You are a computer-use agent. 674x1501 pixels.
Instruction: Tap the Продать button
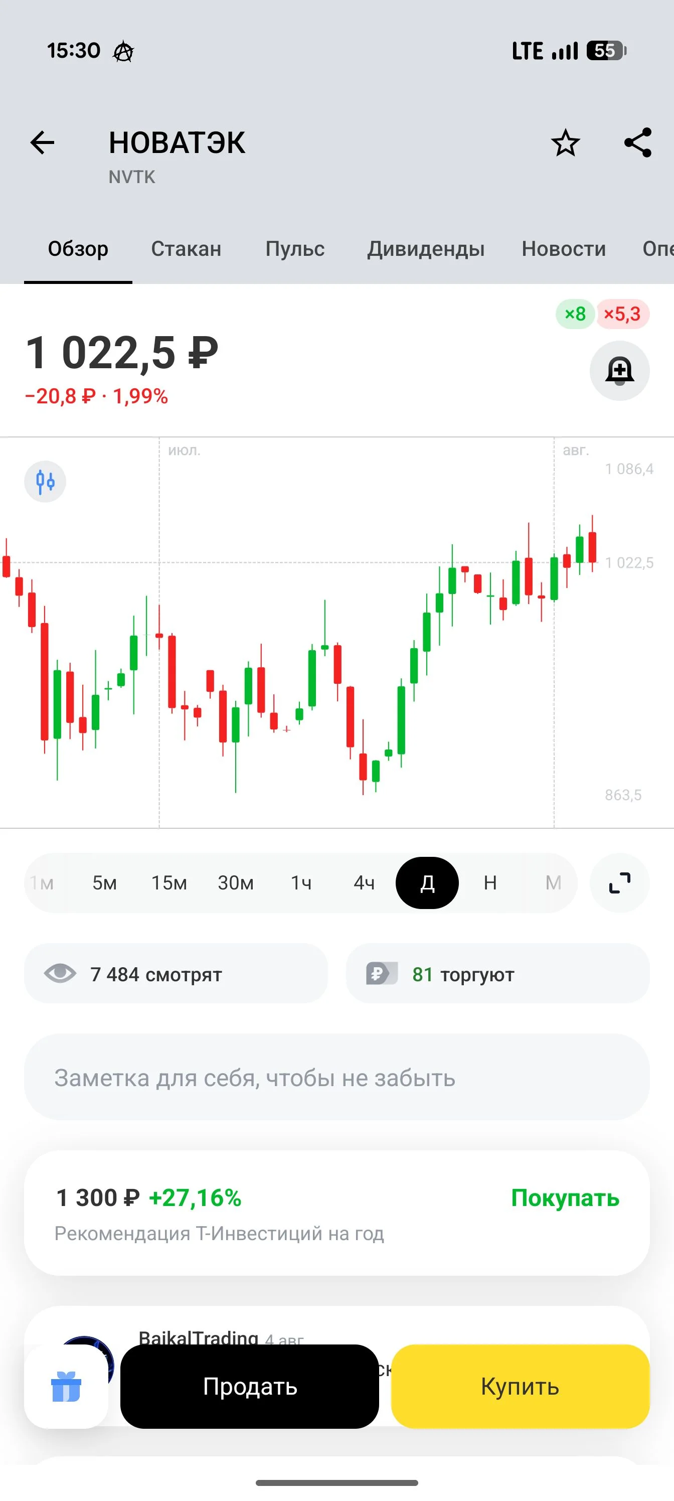pos(250,1386)
